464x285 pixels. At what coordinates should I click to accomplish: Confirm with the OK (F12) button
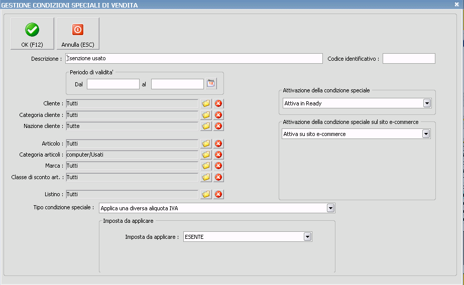[32, 34]
